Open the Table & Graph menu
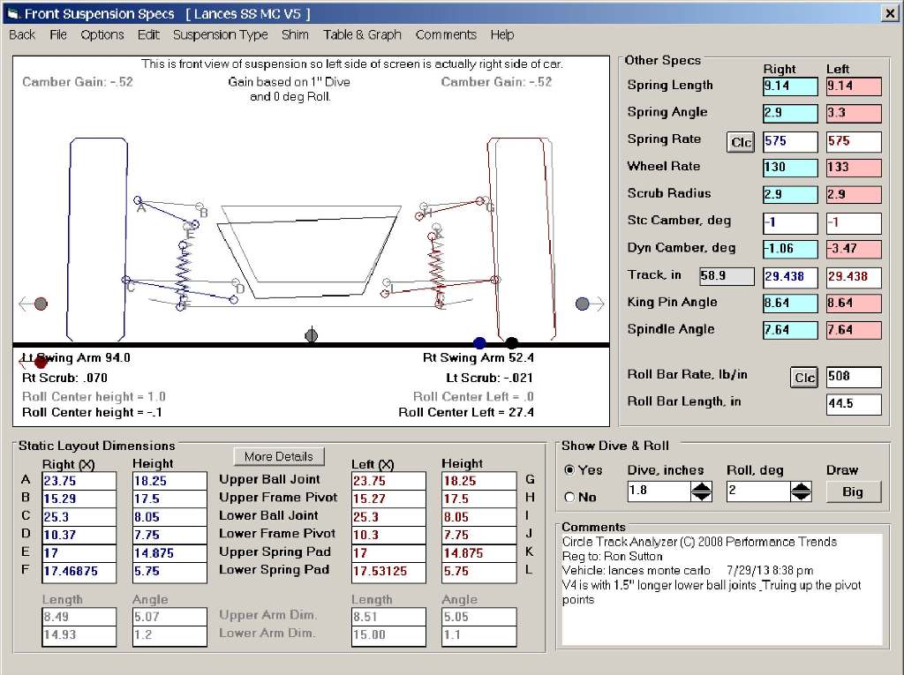Viewport: 904px width, 675px height. click(x=362, y=35)
